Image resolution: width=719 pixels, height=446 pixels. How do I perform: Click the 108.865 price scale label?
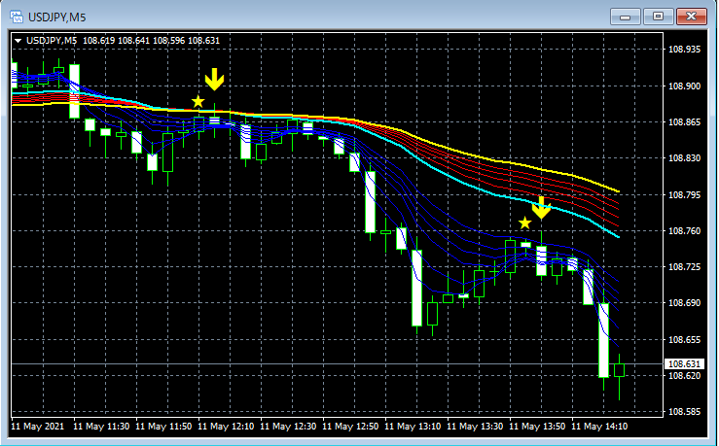pos(684,121)
